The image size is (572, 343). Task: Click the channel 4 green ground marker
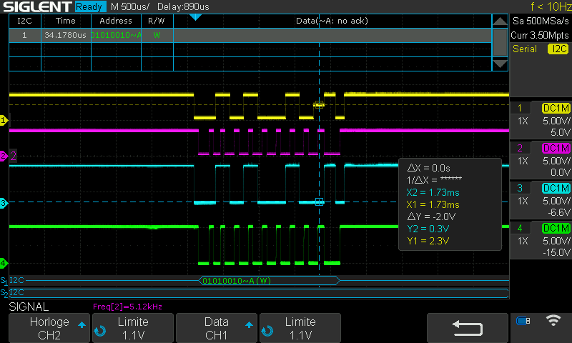point(4,263)
